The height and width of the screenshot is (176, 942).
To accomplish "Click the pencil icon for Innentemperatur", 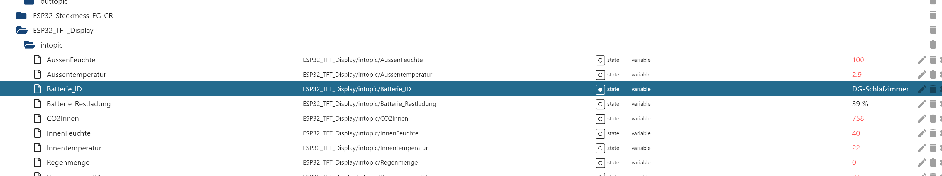I will [x=921, y=148].
